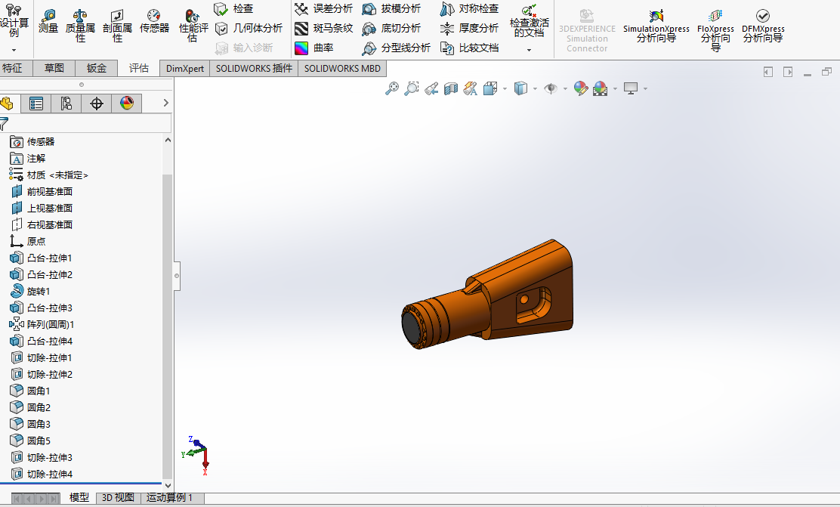Image resolution: width=840 pixels, height=507 pixels.
Task: Expand more manager tabs chevron
Action: pyautogui.click(x=165, y=103)
